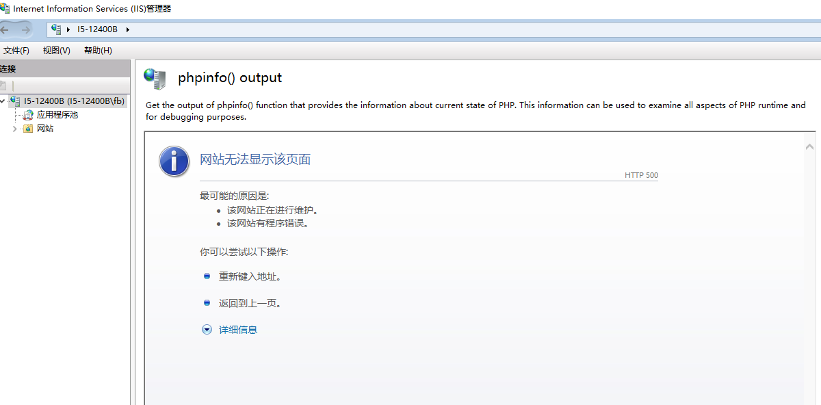Click the window title Internet Information Services
The width and height of the screenshot is (821, 405).
pos(92,9)
